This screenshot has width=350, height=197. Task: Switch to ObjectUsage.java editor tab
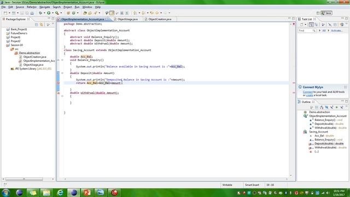pyautogui.click(x=127, y=19)
